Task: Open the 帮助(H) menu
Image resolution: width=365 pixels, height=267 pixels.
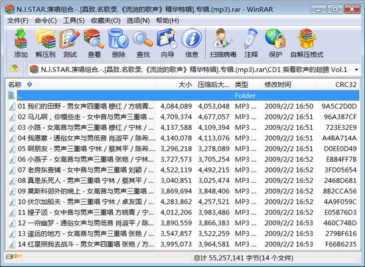Action: coord(167,21)
